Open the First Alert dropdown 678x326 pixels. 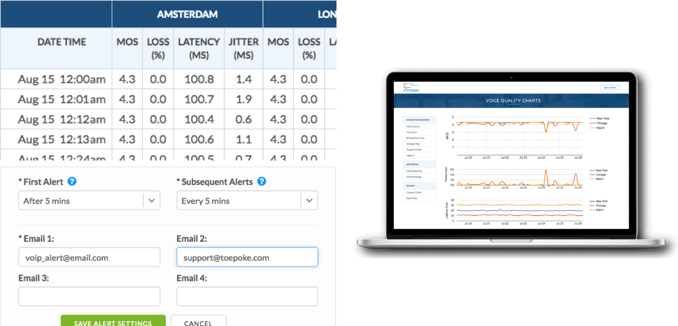click(89, 201)
